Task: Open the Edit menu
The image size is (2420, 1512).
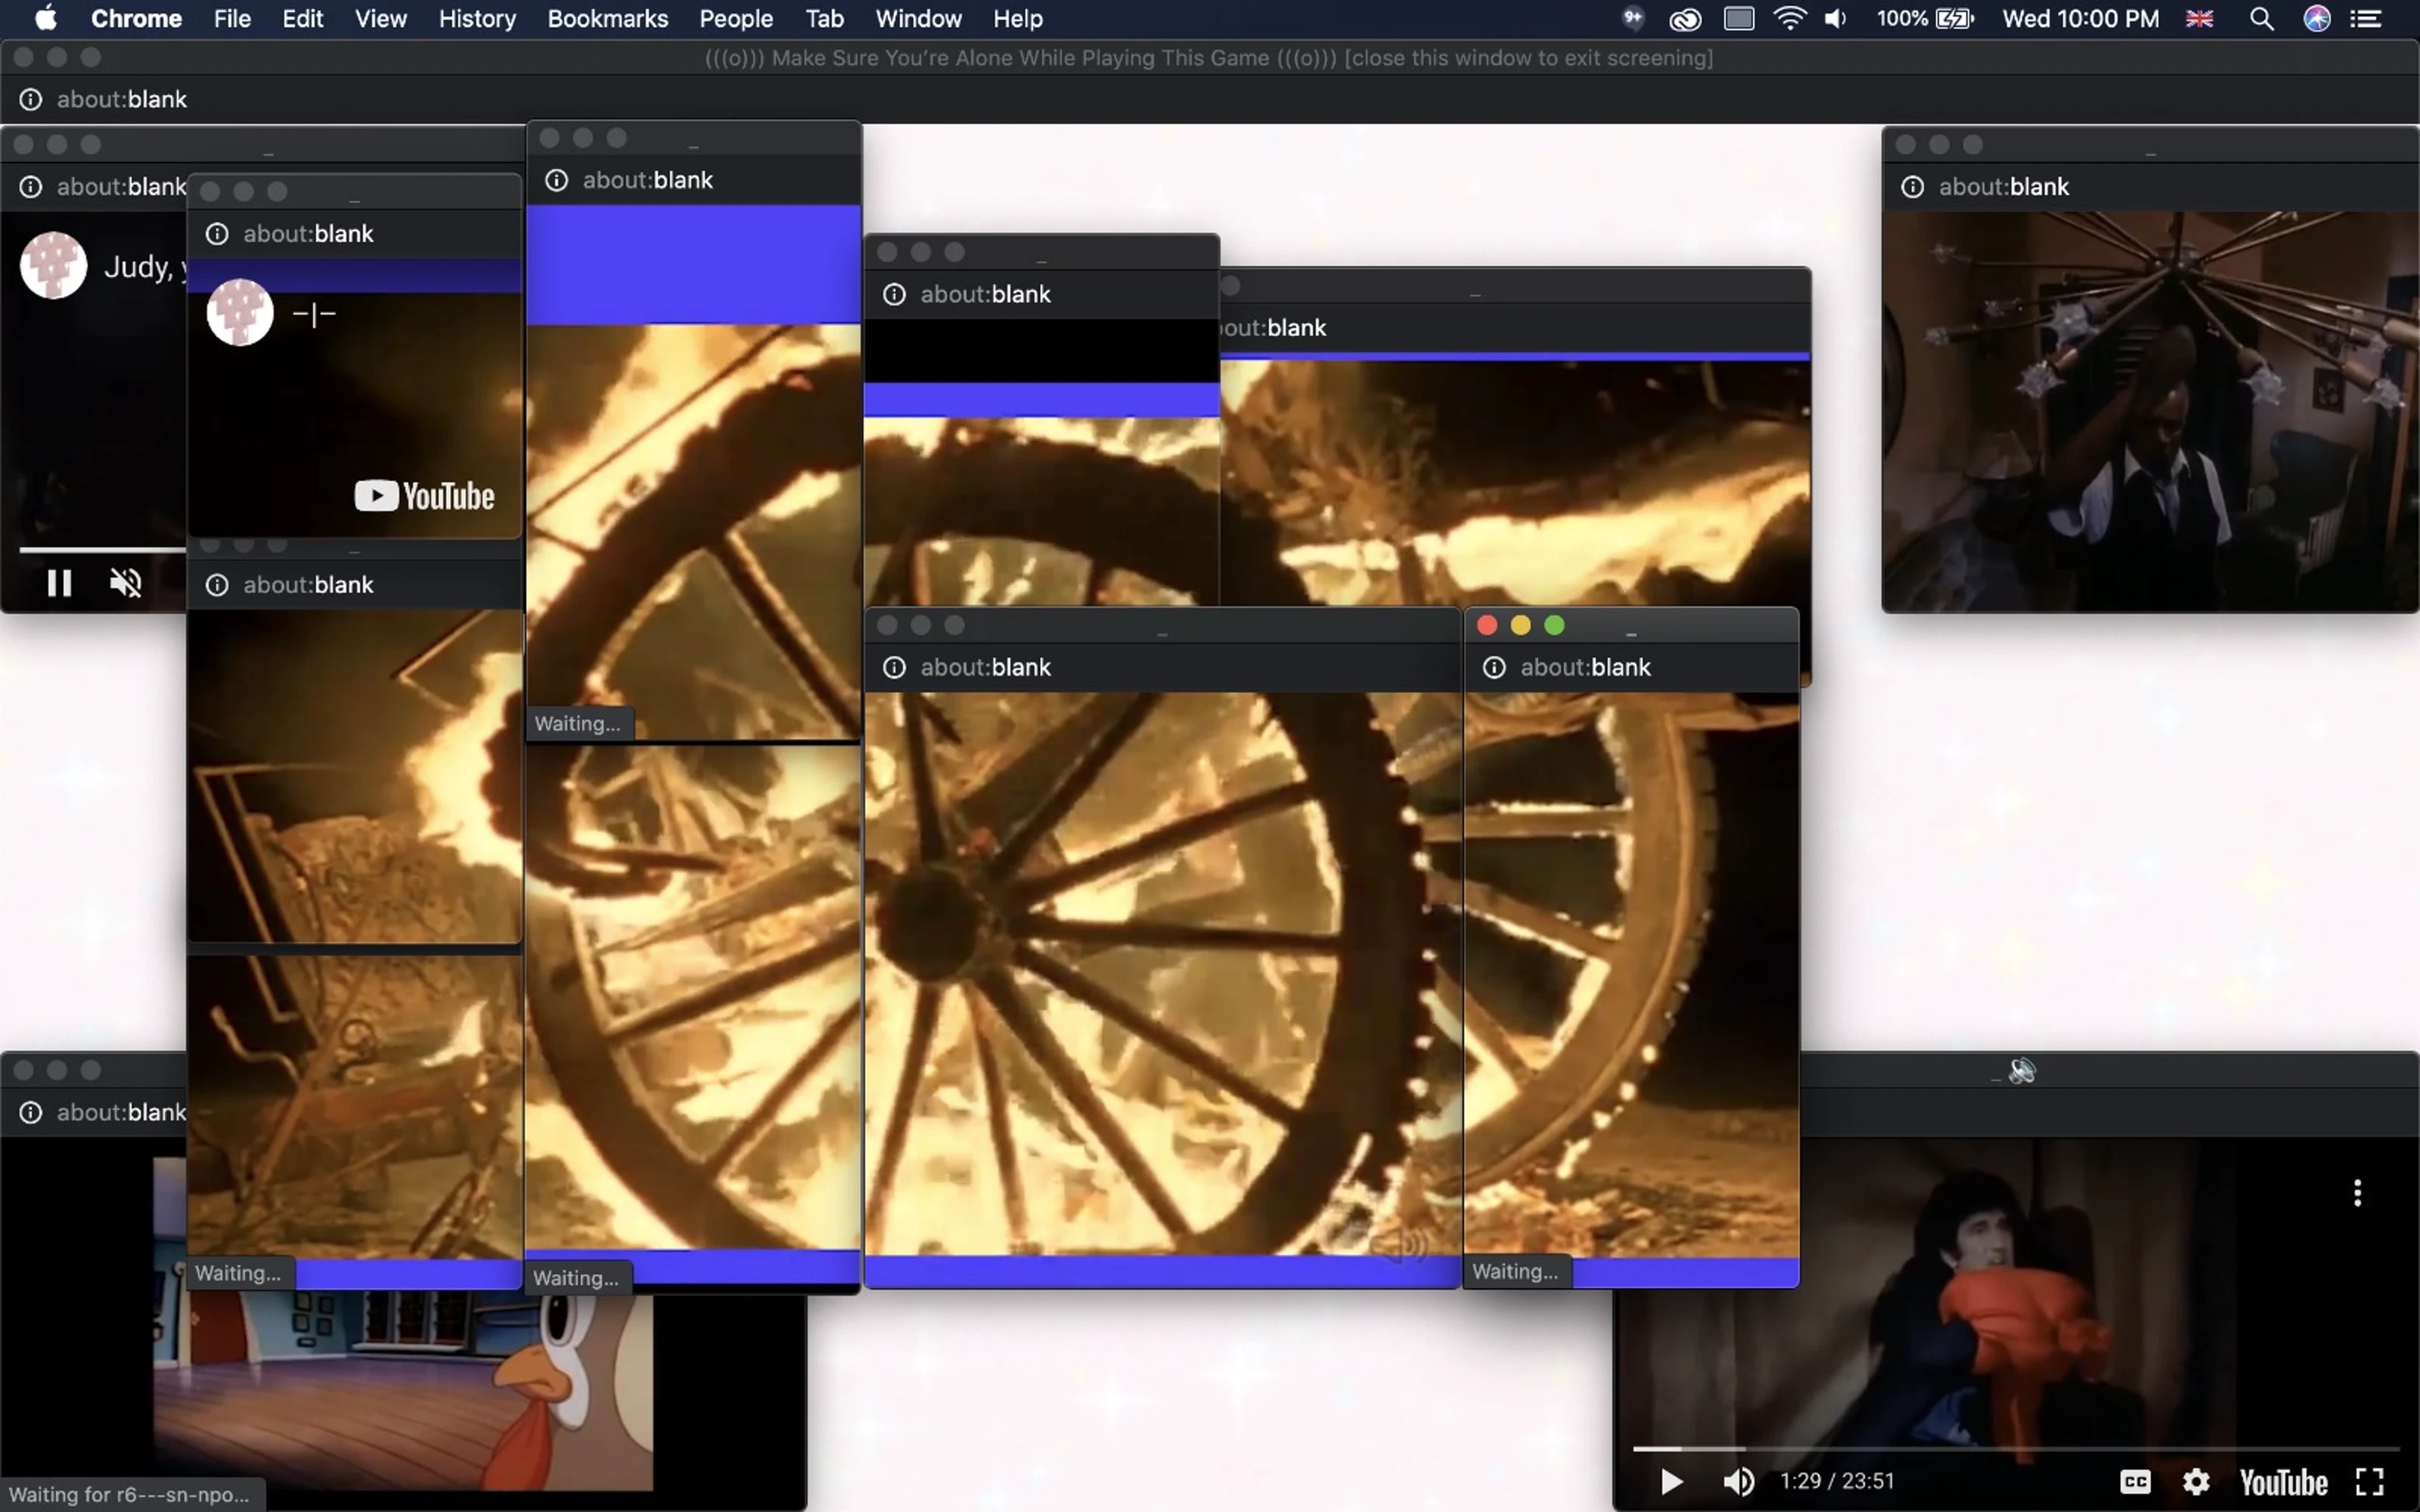Action: point(302,18)
